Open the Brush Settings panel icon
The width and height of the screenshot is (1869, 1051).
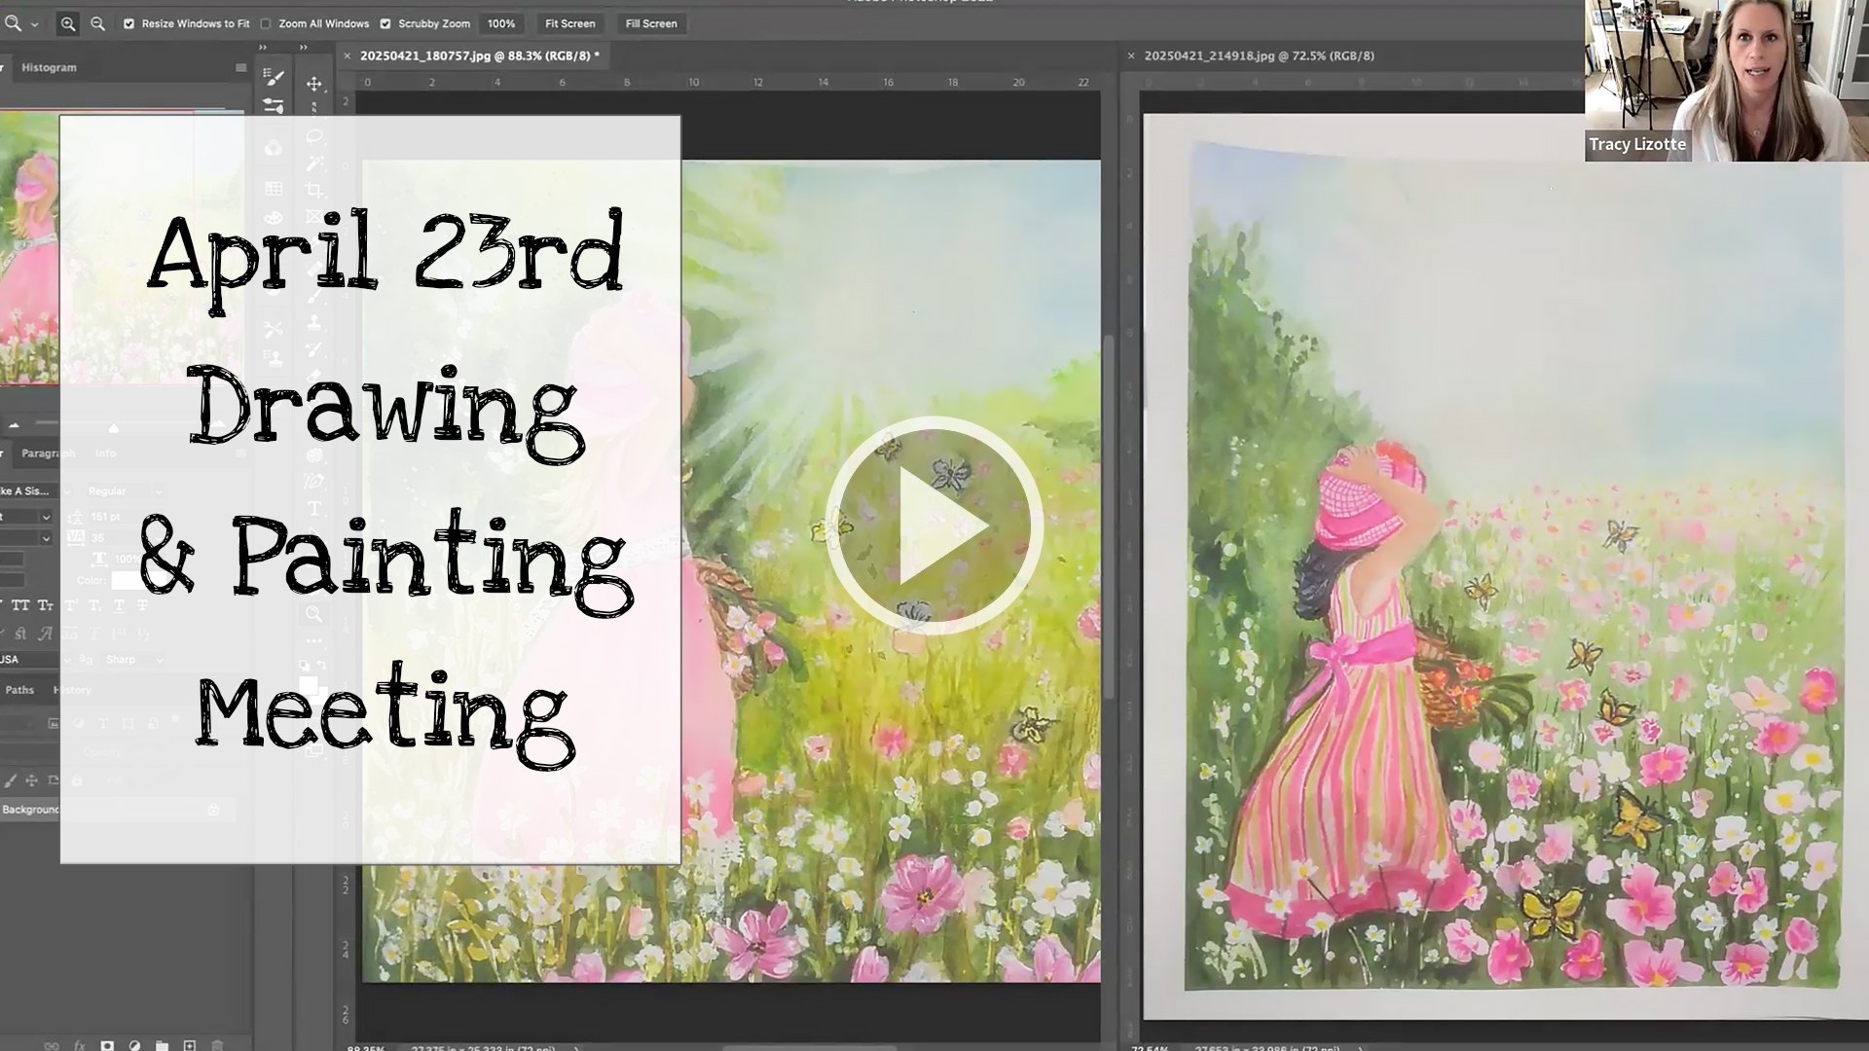coord(274,77)
